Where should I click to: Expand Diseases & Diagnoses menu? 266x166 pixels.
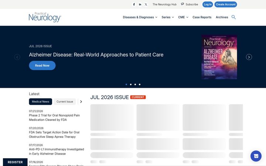tap(140, 17)
